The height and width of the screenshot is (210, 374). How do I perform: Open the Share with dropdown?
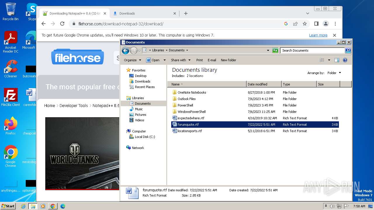click(x=181, y=60)
